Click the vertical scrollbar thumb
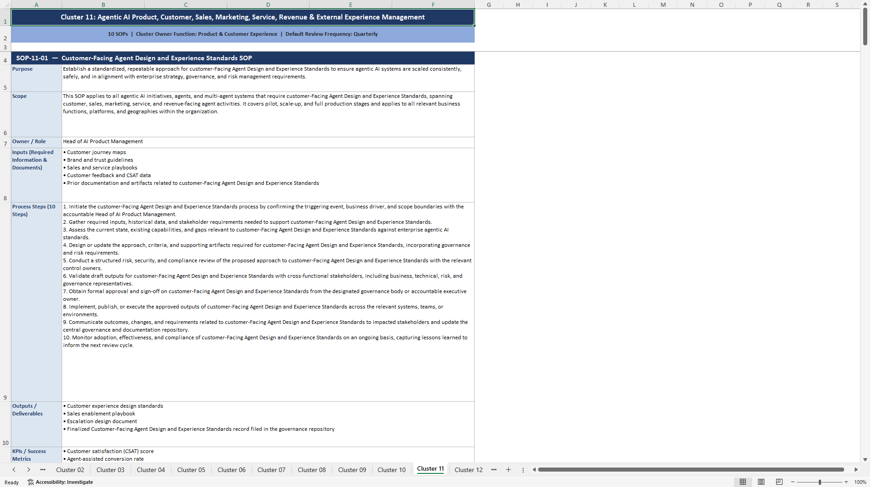The height and width of the screenshot is (487, 870). click(x=865, y=26)
